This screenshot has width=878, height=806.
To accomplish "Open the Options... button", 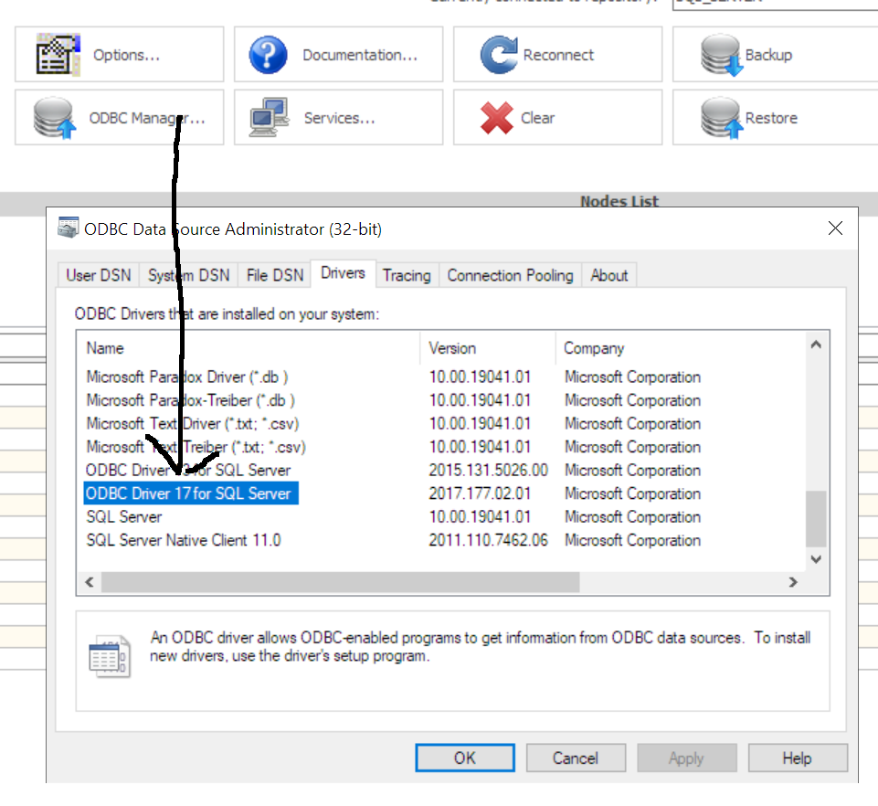I will (120, 54).
